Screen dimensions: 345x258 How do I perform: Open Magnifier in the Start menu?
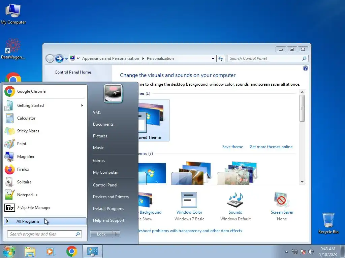coord(45,157)
